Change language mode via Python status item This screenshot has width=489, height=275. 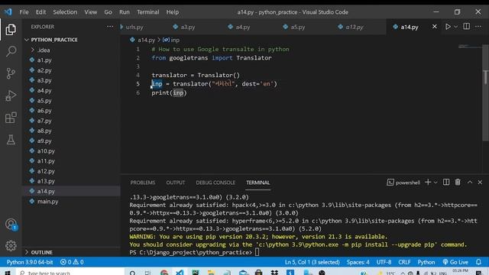[426, 262]
